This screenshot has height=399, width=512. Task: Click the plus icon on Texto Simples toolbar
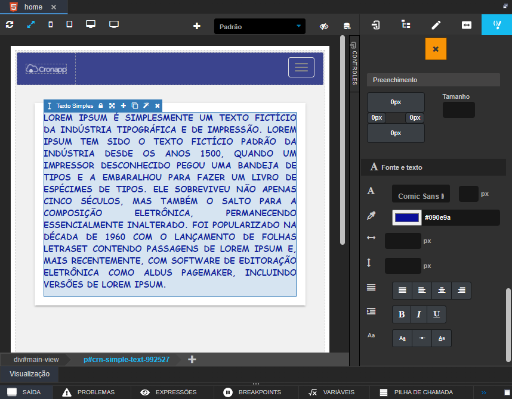pyautogui.click(x=124, y=105)
